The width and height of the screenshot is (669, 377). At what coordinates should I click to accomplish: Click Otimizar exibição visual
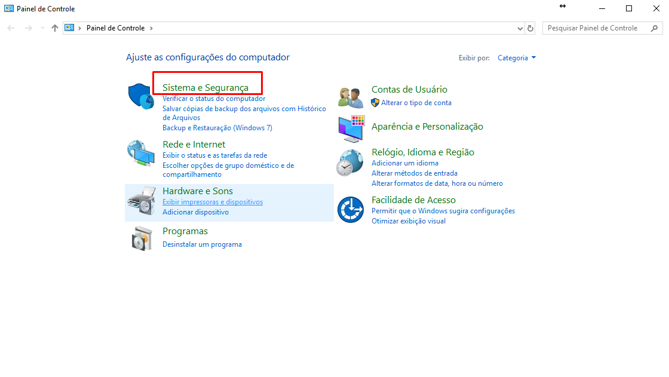pos(409,221)
